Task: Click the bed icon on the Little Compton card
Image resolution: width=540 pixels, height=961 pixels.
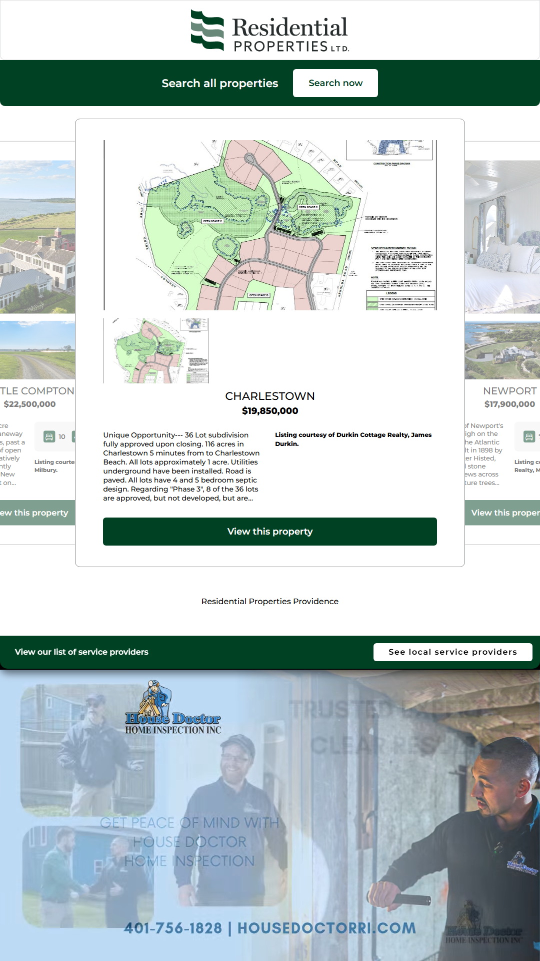Action: pos(49,436)
